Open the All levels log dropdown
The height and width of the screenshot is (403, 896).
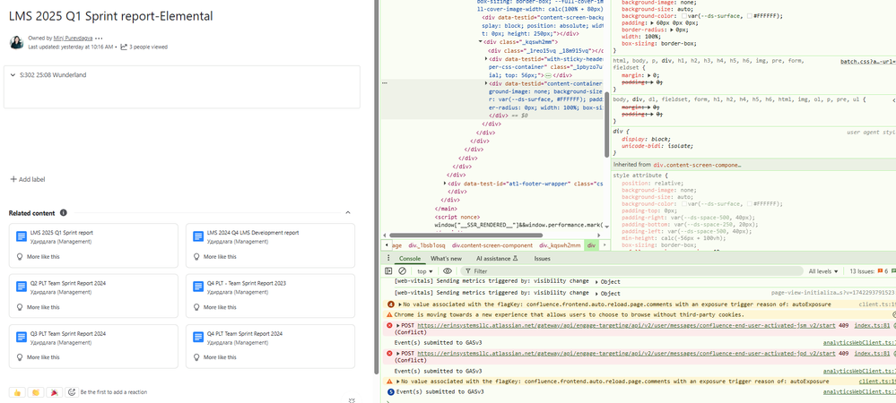point(824,270)
